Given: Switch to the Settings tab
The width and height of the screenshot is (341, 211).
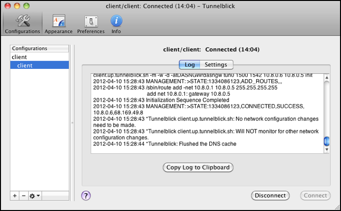Looking at the screenshot, I should tap(216, 64).
